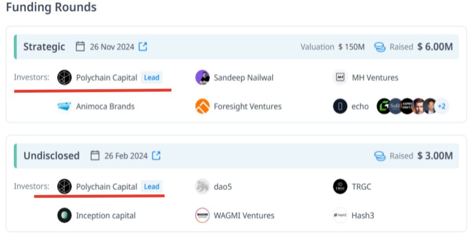Open external link for Undisclosed round
Image resolution: width=474 pixels, height=234 pixels.
point(156,156)
